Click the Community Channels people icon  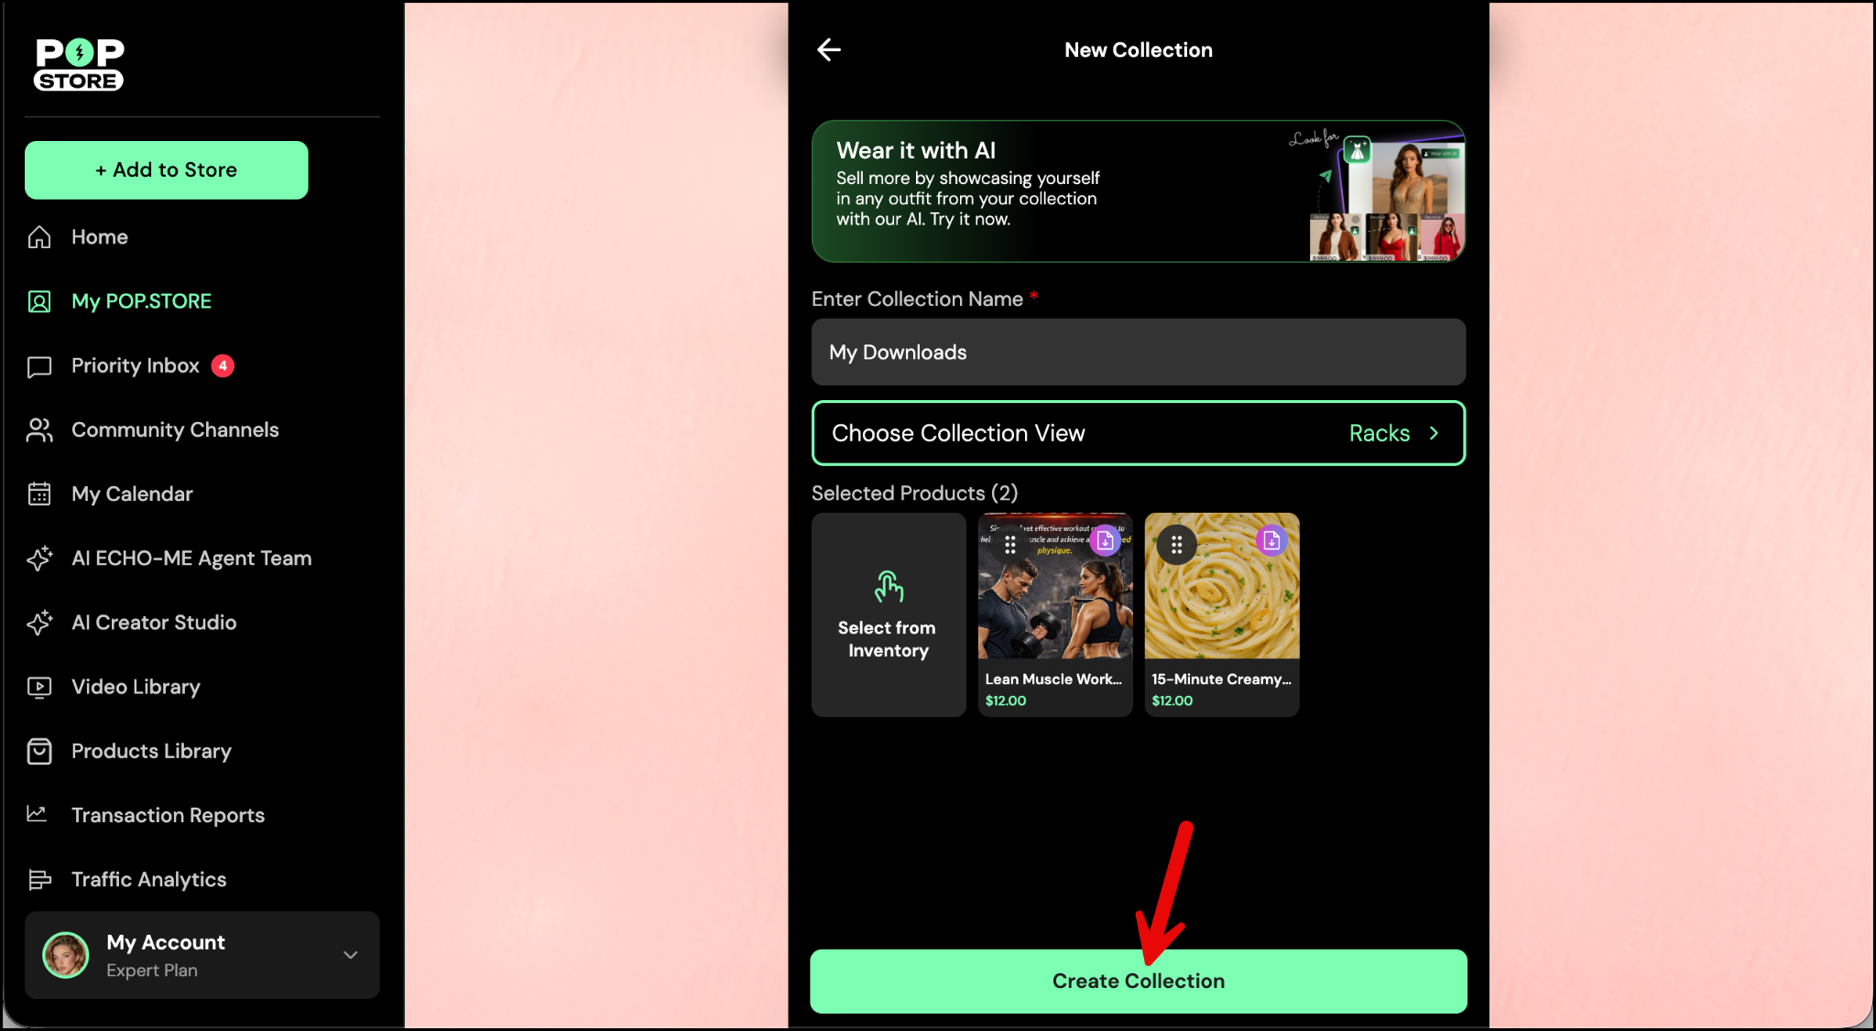pyautogui.click(x=39, y=430)
